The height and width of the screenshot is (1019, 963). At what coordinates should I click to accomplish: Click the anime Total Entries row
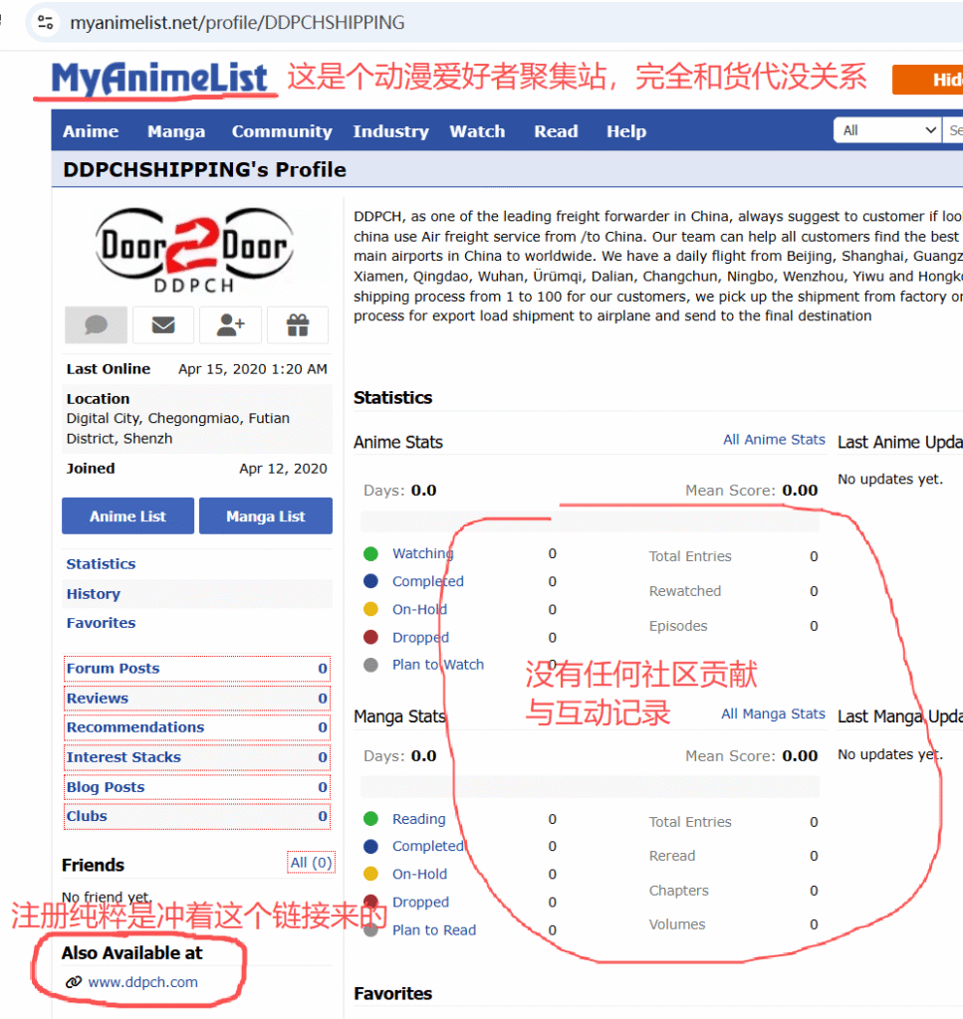coord(734,556)
